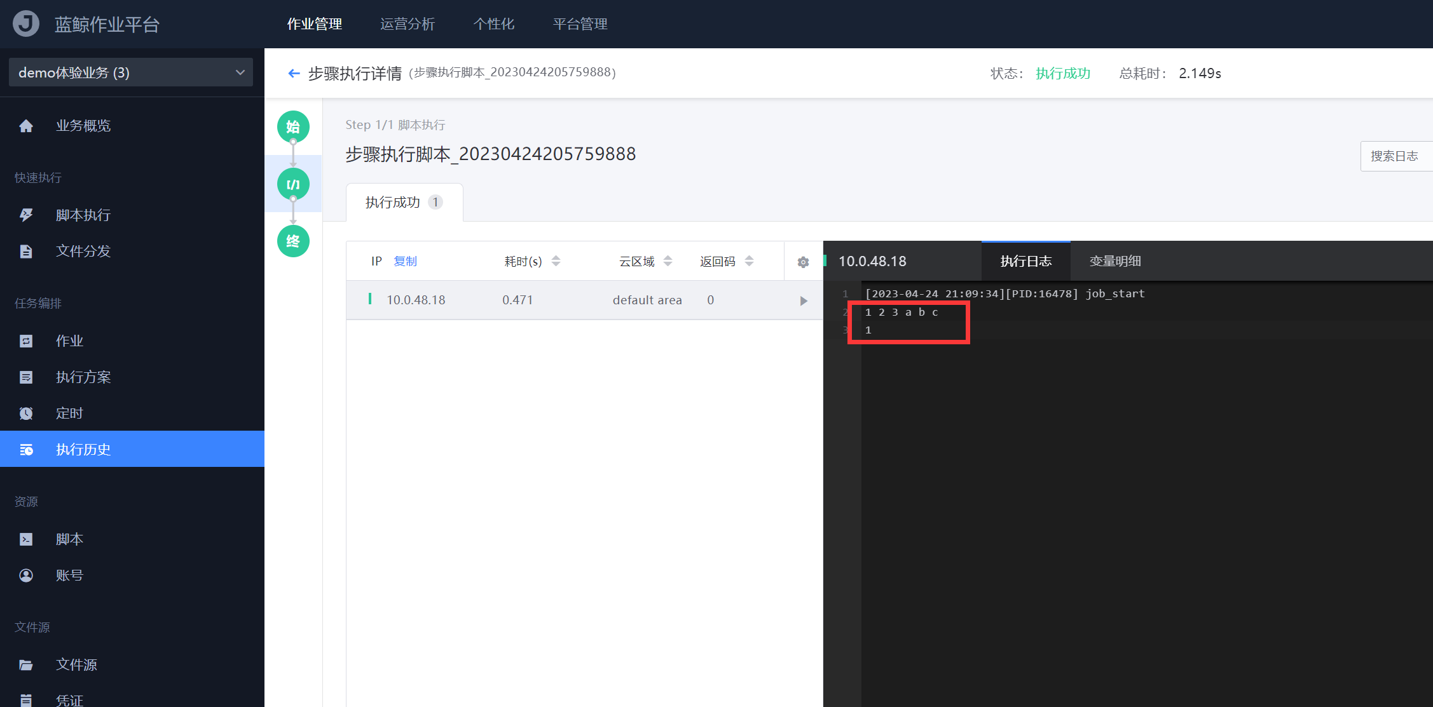
Task: Open table column settings gear icon
Action: 803,262
